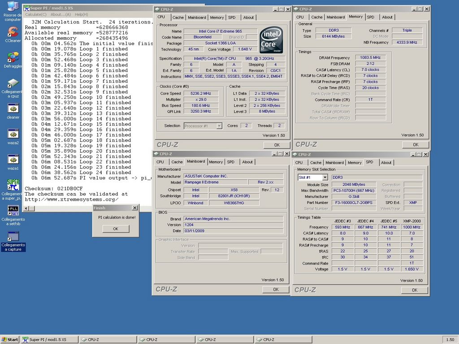
Task: Click the DRAM Frequency 1083.5 MHz field
Action: pos(370,58)
